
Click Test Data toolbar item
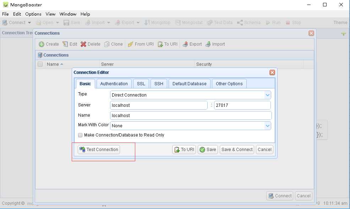pyautogui.click(x=220, y=23)
